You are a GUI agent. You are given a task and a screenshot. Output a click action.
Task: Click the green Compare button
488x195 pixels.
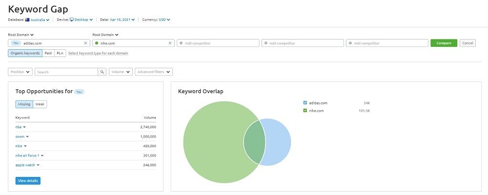444,43
